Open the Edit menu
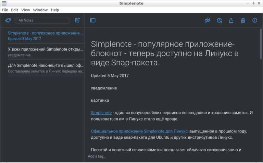Screen dimensions: 263x163 tap(15, 10)
